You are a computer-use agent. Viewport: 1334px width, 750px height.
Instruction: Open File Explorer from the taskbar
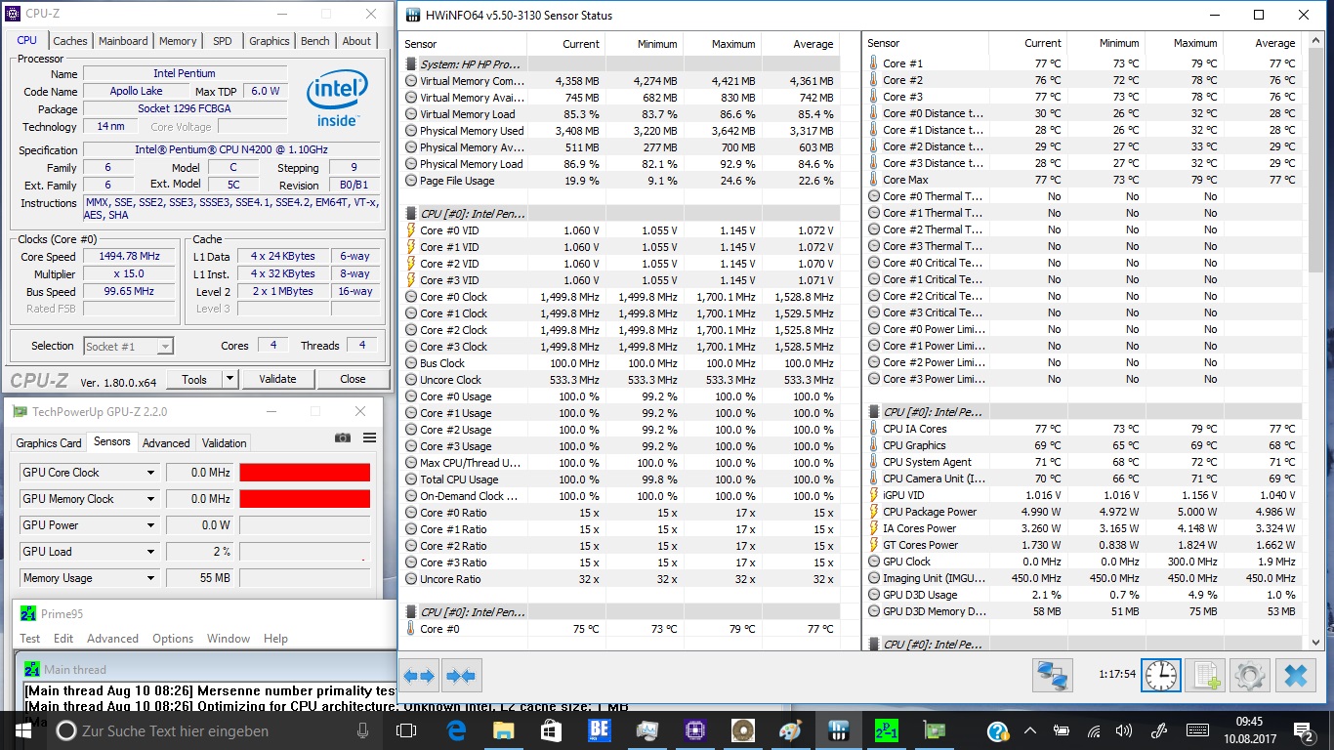pos(504,730)
